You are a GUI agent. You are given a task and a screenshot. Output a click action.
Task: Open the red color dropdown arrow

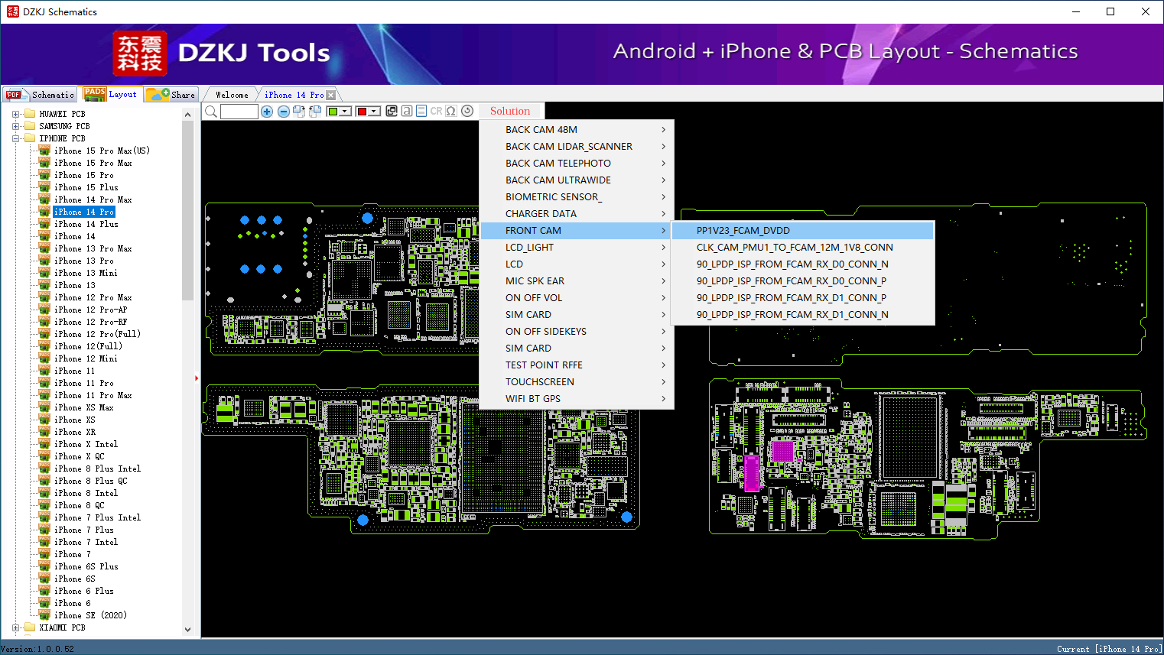[374, 112]
